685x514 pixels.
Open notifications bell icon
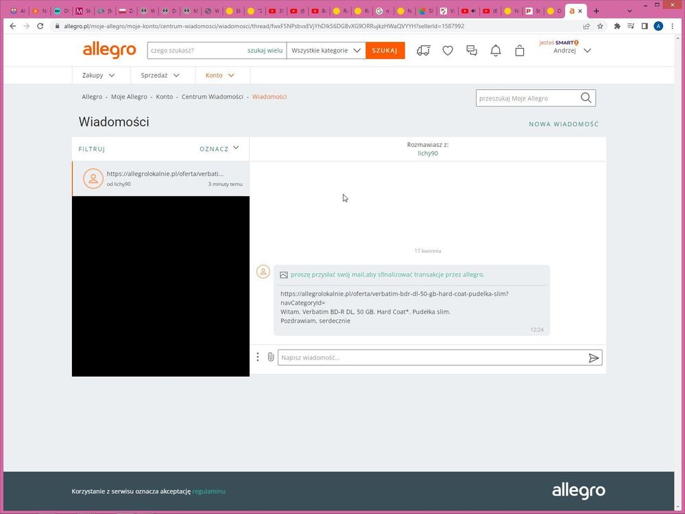pos(495,51)
